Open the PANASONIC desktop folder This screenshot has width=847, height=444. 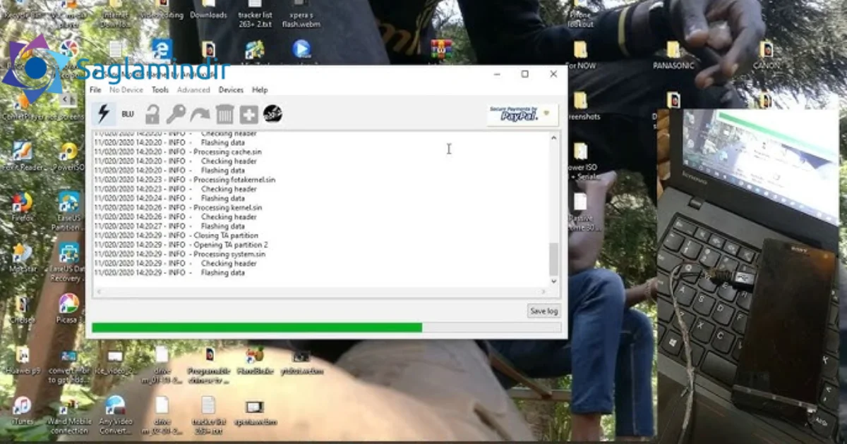(673, 55)
